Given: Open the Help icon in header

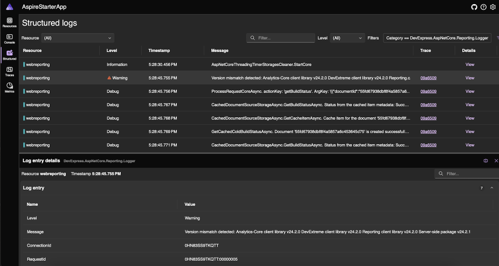Looking at the screenshot, I should 483,7.
